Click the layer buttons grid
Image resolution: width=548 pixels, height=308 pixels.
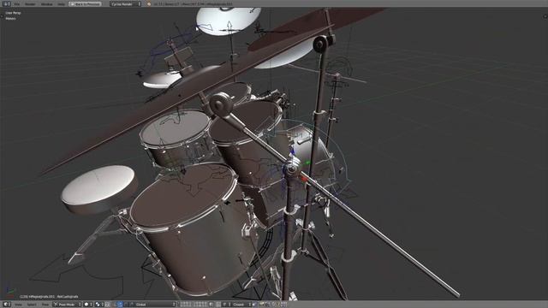194,305
